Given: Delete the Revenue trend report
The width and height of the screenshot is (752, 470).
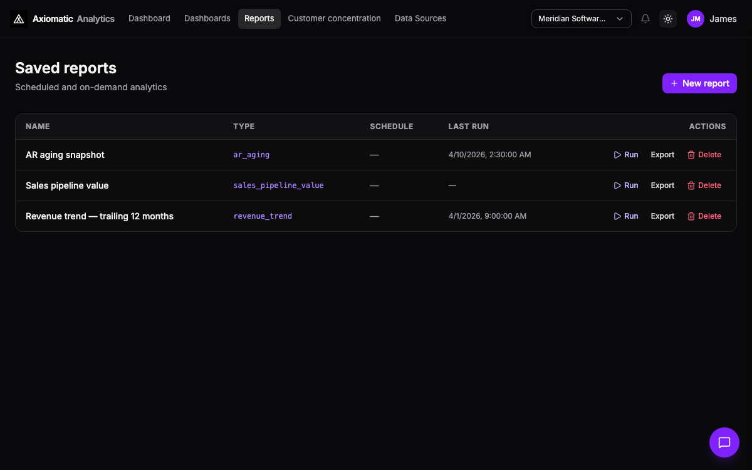Looking at the screenshot, I should (x=704, y=216).
